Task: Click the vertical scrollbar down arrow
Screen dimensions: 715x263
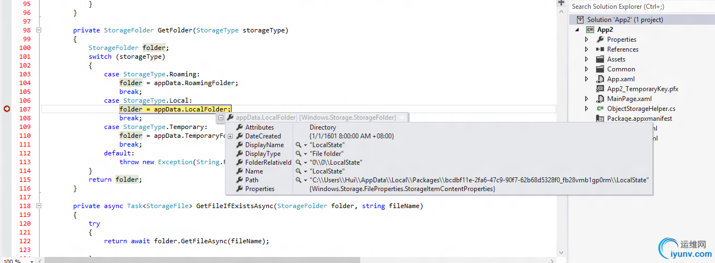Action: click(x=562, y=253)
